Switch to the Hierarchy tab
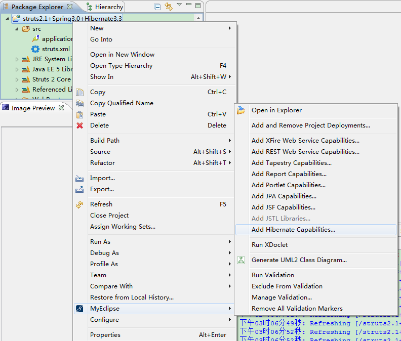This screenshot has width=401, height=341. click(105, 7)
